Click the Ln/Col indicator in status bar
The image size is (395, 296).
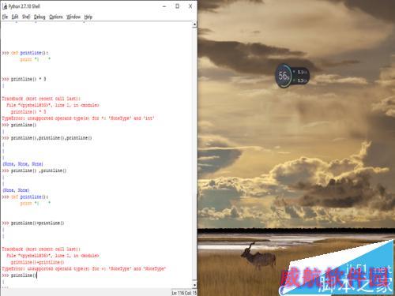coord(184,293)
